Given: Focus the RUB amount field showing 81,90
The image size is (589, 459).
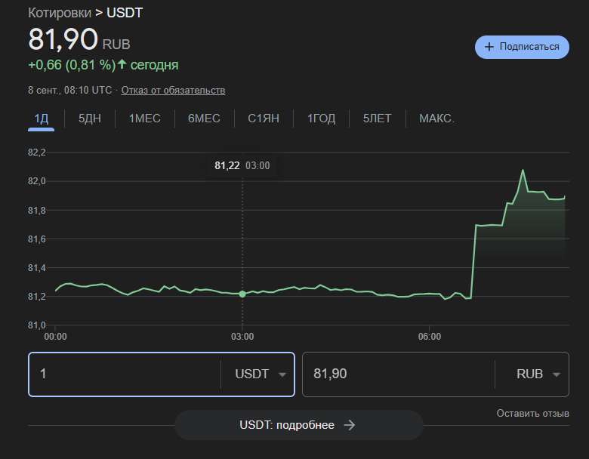Looking at the screenshot, I should [x=399, y=374].
